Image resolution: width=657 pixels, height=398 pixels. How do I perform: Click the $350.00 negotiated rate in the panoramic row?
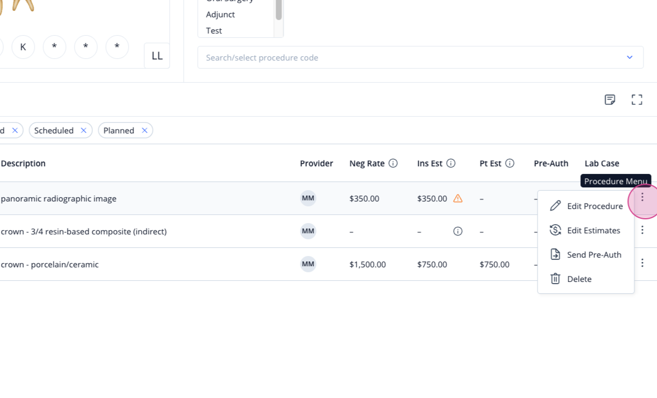pos(364,198)
